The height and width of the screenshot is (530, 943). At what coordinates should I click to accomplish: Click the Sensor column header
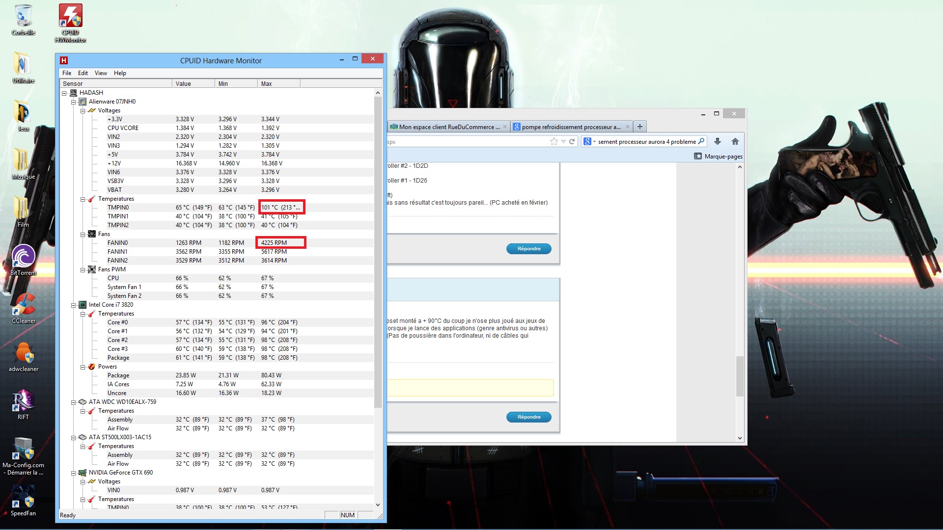pos(116,83)
